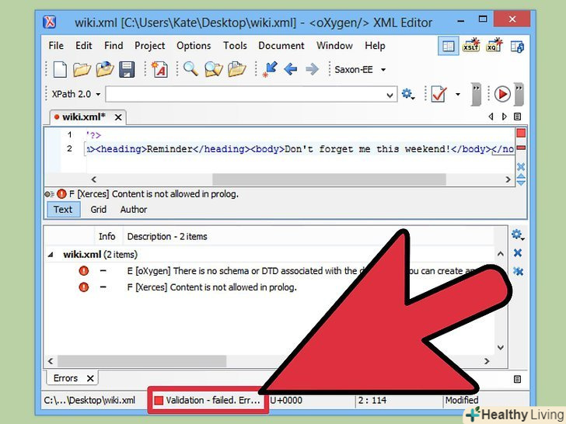The width and height of the screenshot is (566, 424).
Task: Collapse the wiki.xml results tree node
Action: pyautogui.click(x=51, y=255)
